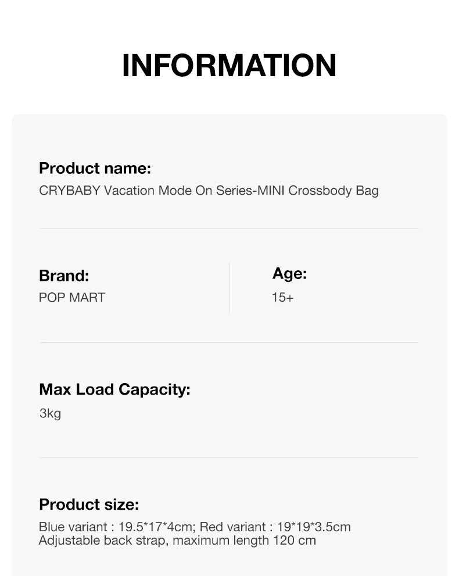Click the vertical divider between Brand and Age
This screenshot has width=459, height=576.
pyautogui.click(x=229, y=288)
